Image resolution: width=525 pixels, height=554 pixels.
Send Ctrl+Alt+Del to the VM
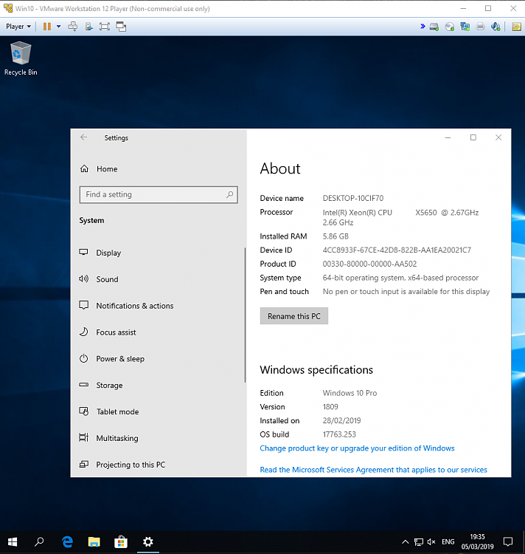tap(73, 27)
